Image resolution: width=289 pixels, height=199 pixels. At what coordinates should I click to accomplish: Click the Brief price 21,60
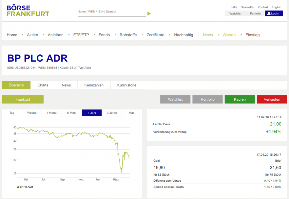[275, 168]
